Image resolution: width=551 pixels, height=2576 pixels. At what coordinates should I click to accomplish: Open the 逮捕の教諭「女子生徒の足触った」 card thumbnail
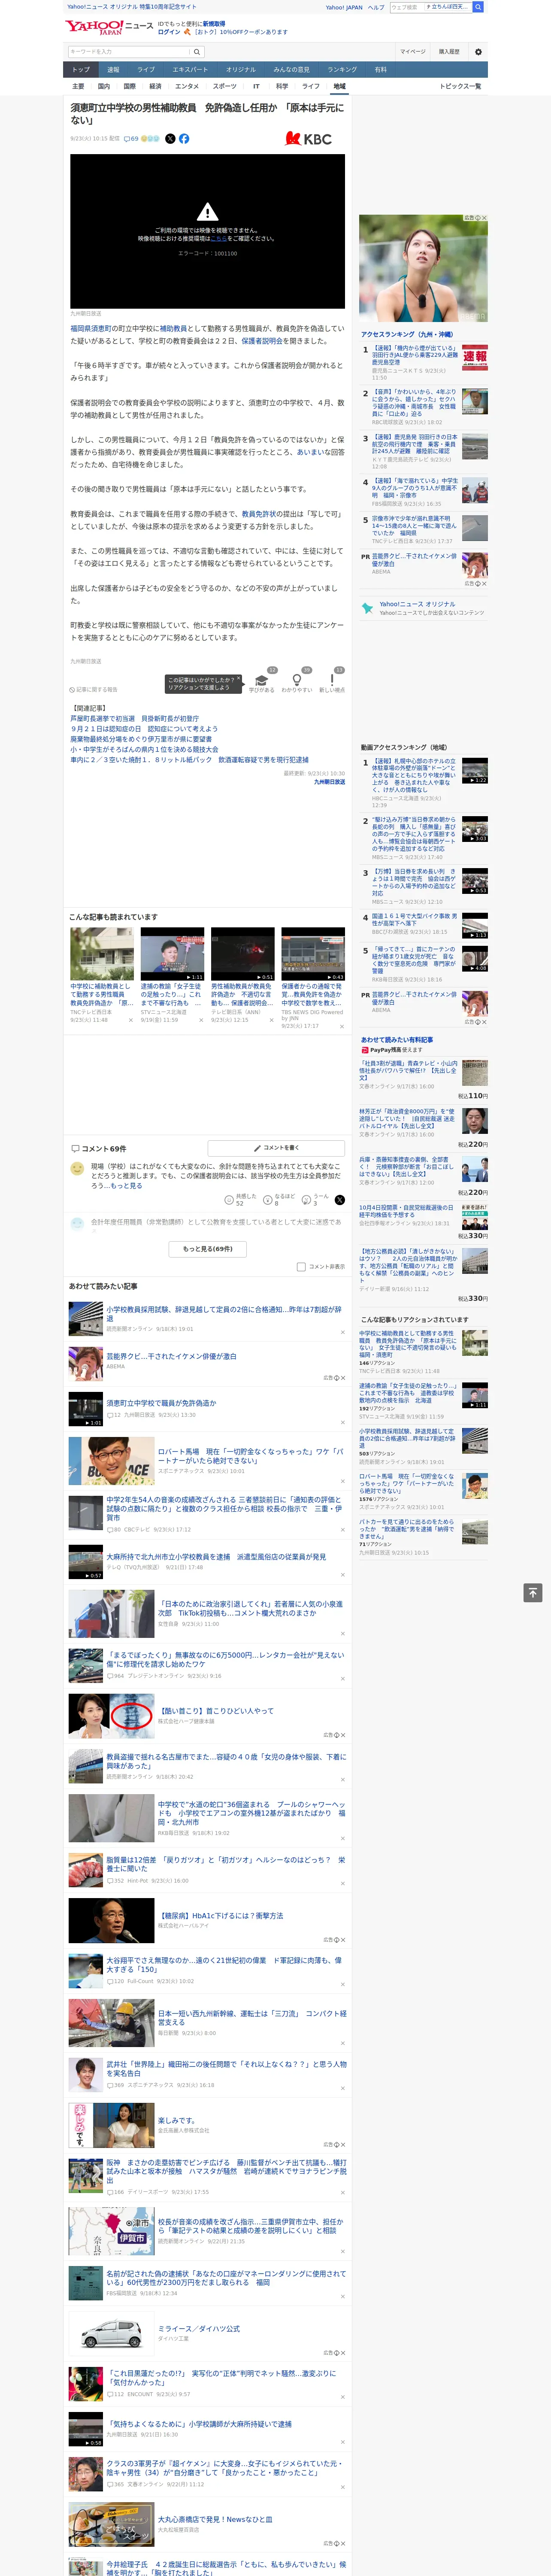point(172,954)
